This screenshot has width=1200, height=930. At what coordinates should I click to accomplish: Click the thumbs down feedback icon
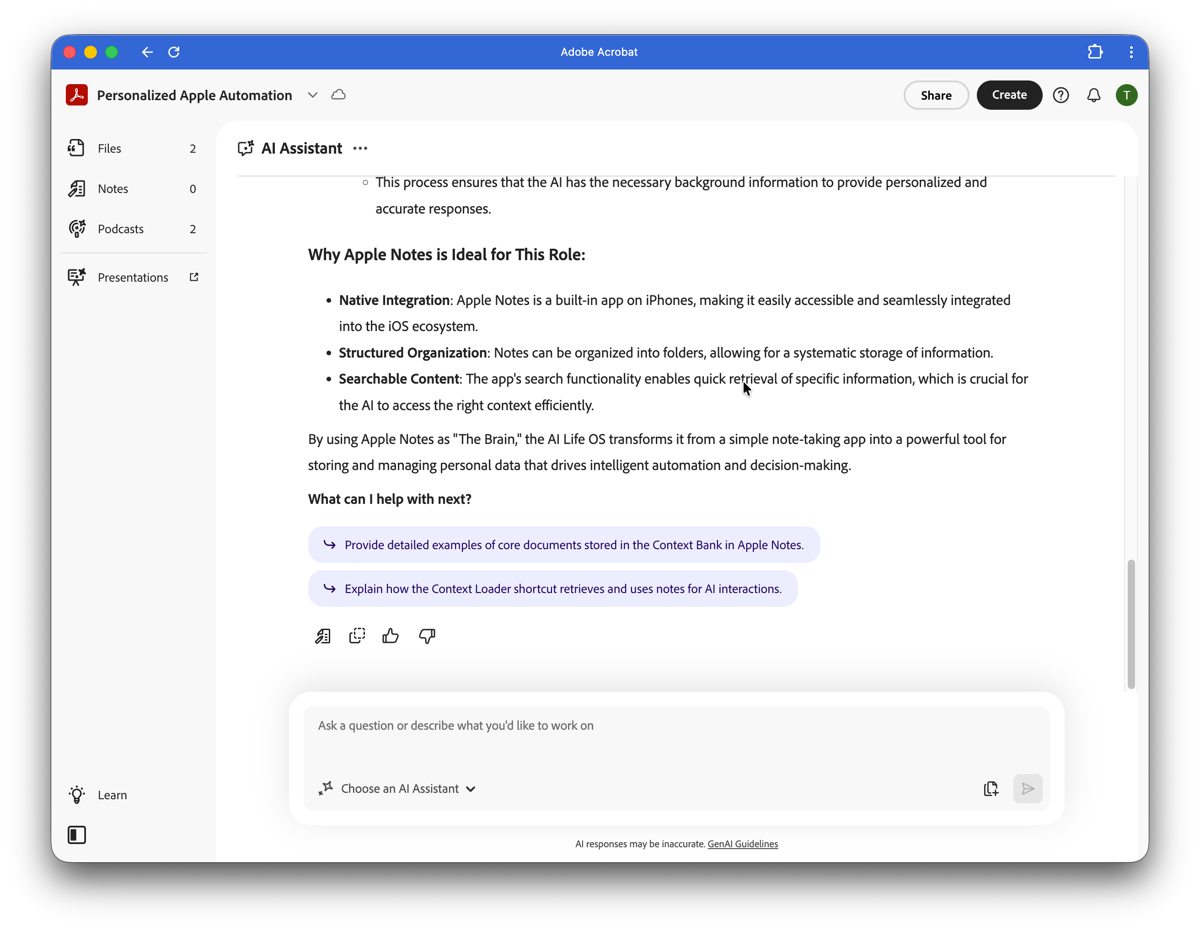[x=427, y=636]
